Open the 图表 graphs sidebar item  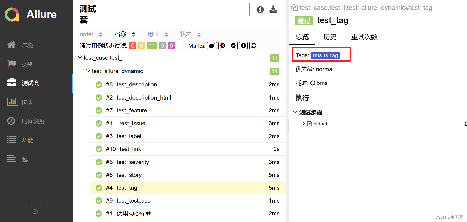click(37, 102)
